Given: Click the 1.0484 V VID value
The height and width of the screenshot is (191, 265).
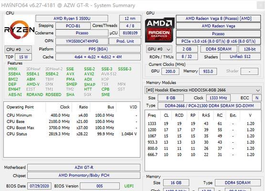Looking at the screenshot, I should tap(129, 134).
